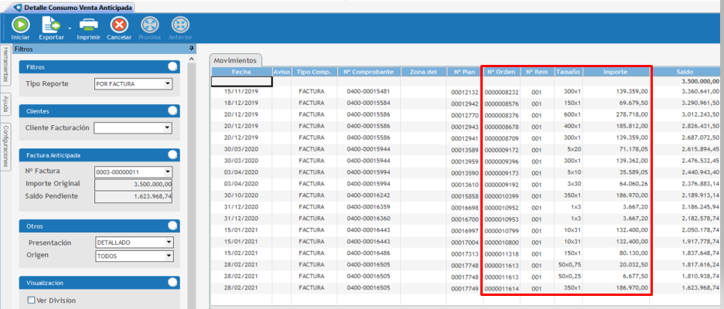Click the Anterior navigation icon

179,25
